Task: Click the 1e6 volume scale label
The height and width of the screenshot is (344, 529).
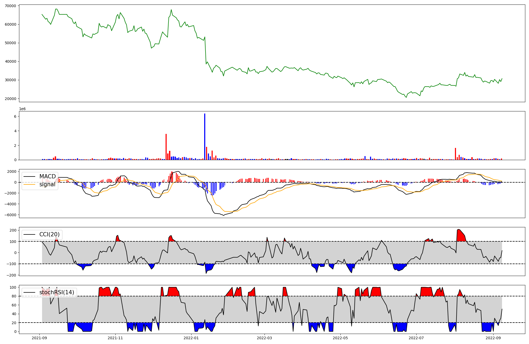Action: click(22, 109)
